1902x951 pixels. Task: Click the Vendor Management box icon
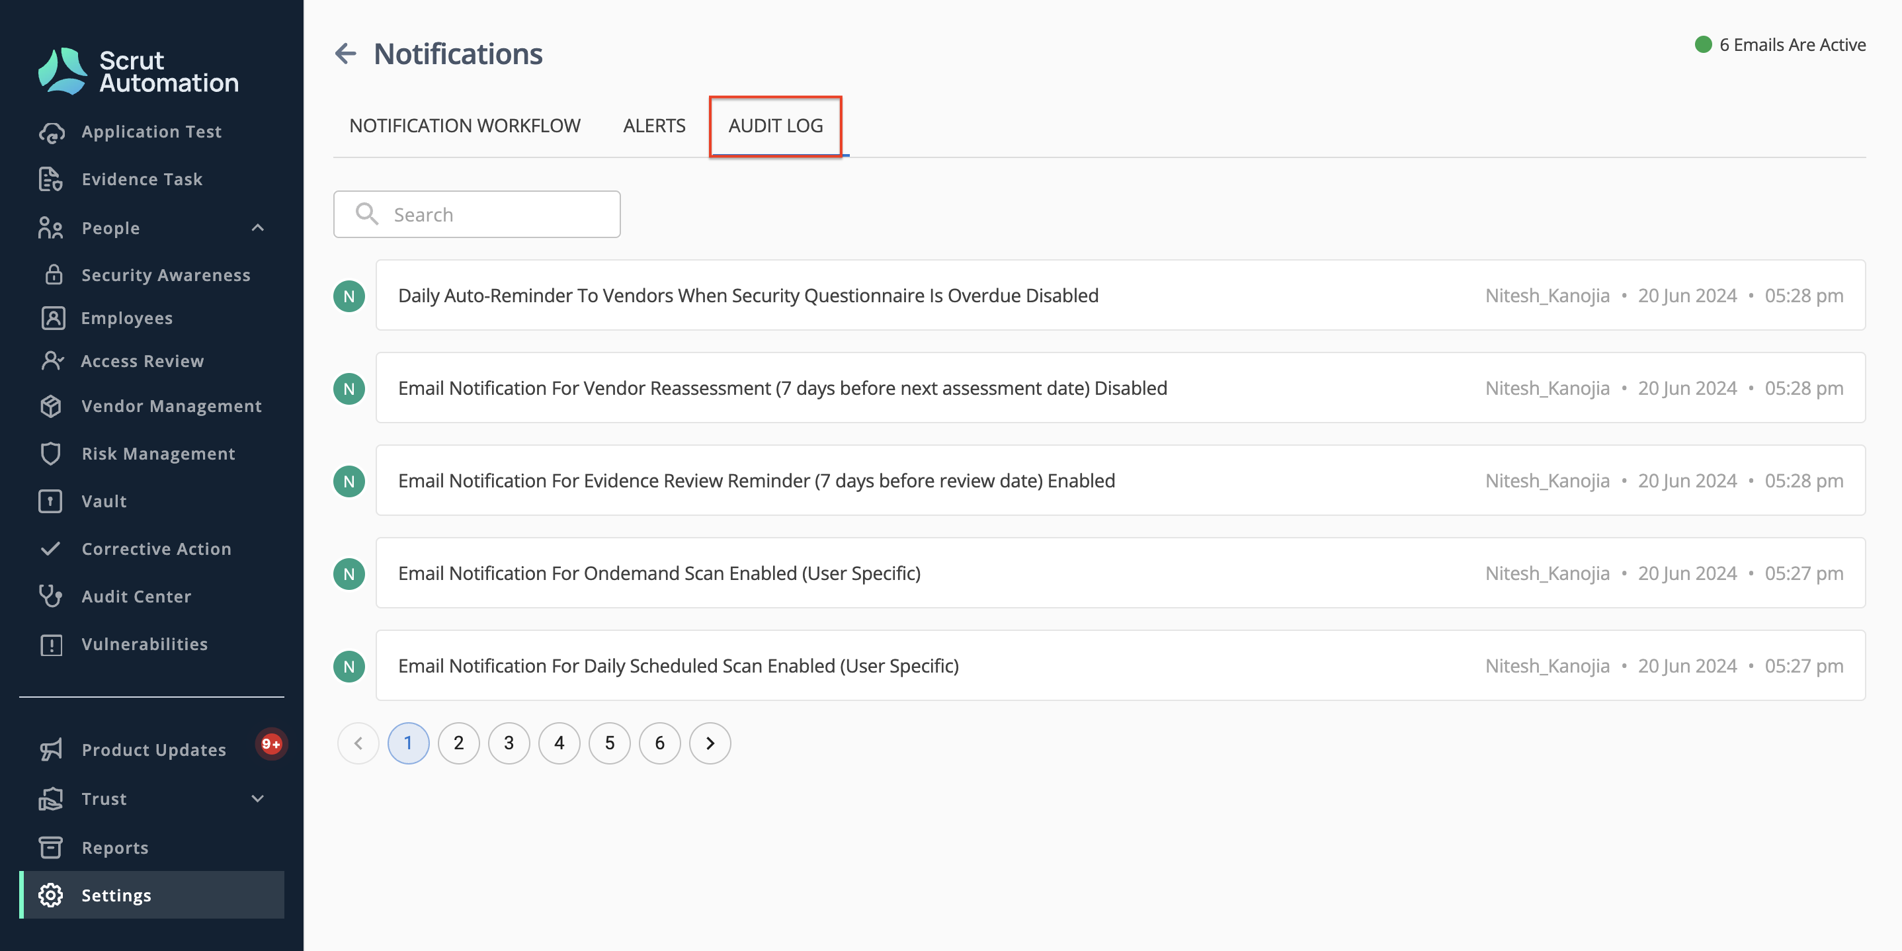(x=51, y=406)
